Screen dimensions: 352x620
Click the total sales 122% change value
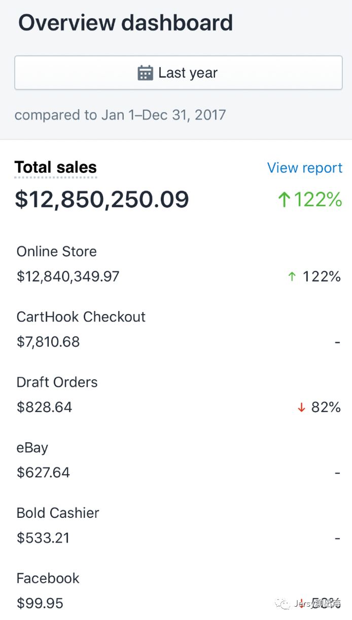318,200
